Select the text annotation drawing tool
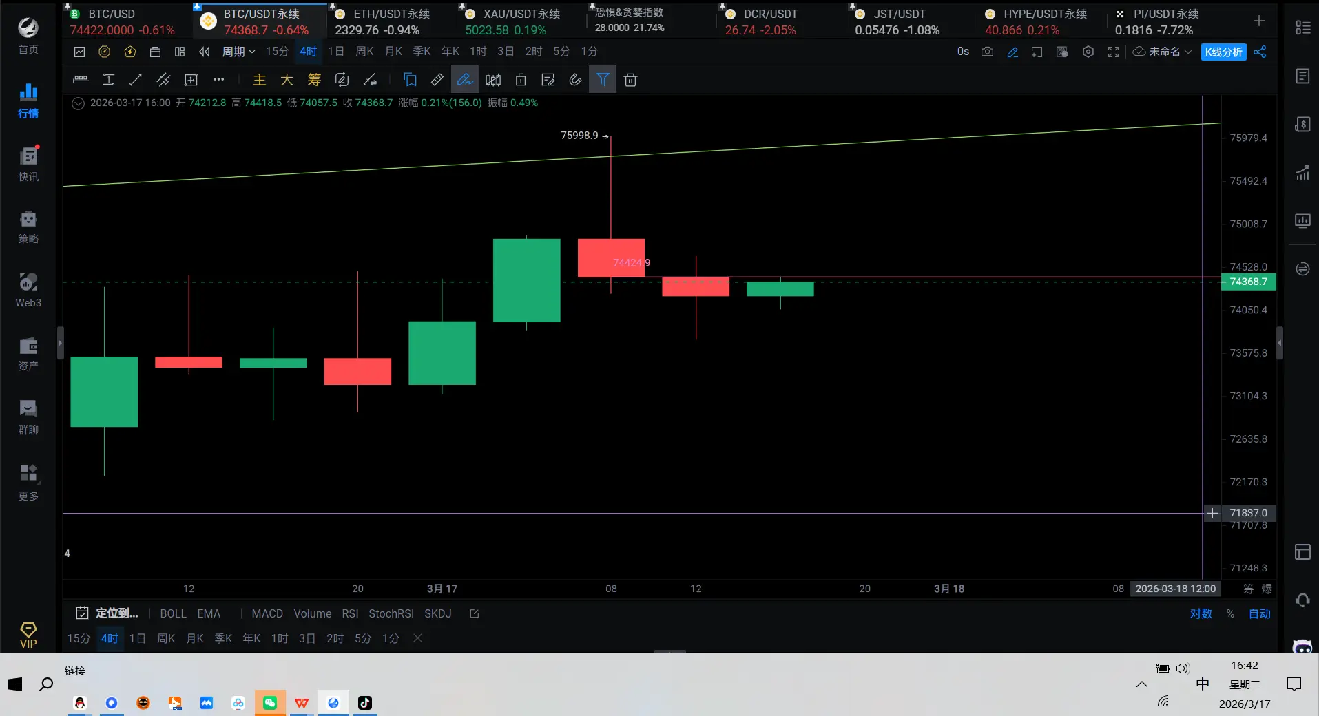 [109, 80]
